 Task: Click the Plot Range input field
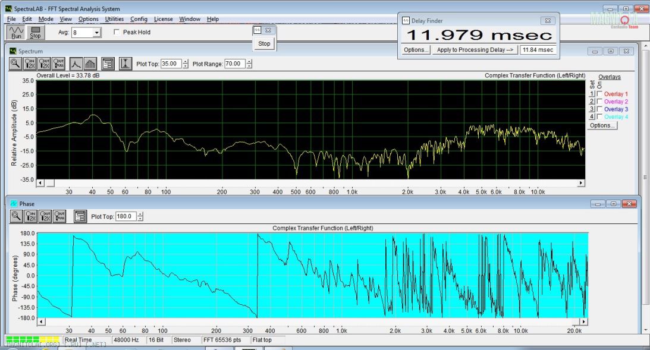pos(235,64)
